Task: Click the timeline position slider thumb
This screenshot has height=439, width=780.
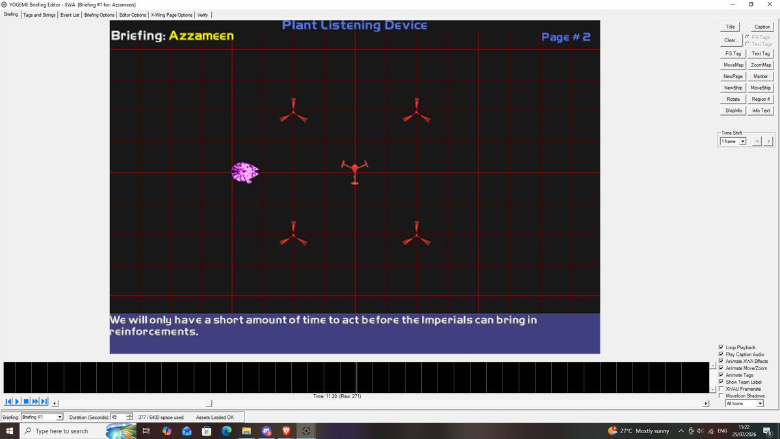Action: 209,403
